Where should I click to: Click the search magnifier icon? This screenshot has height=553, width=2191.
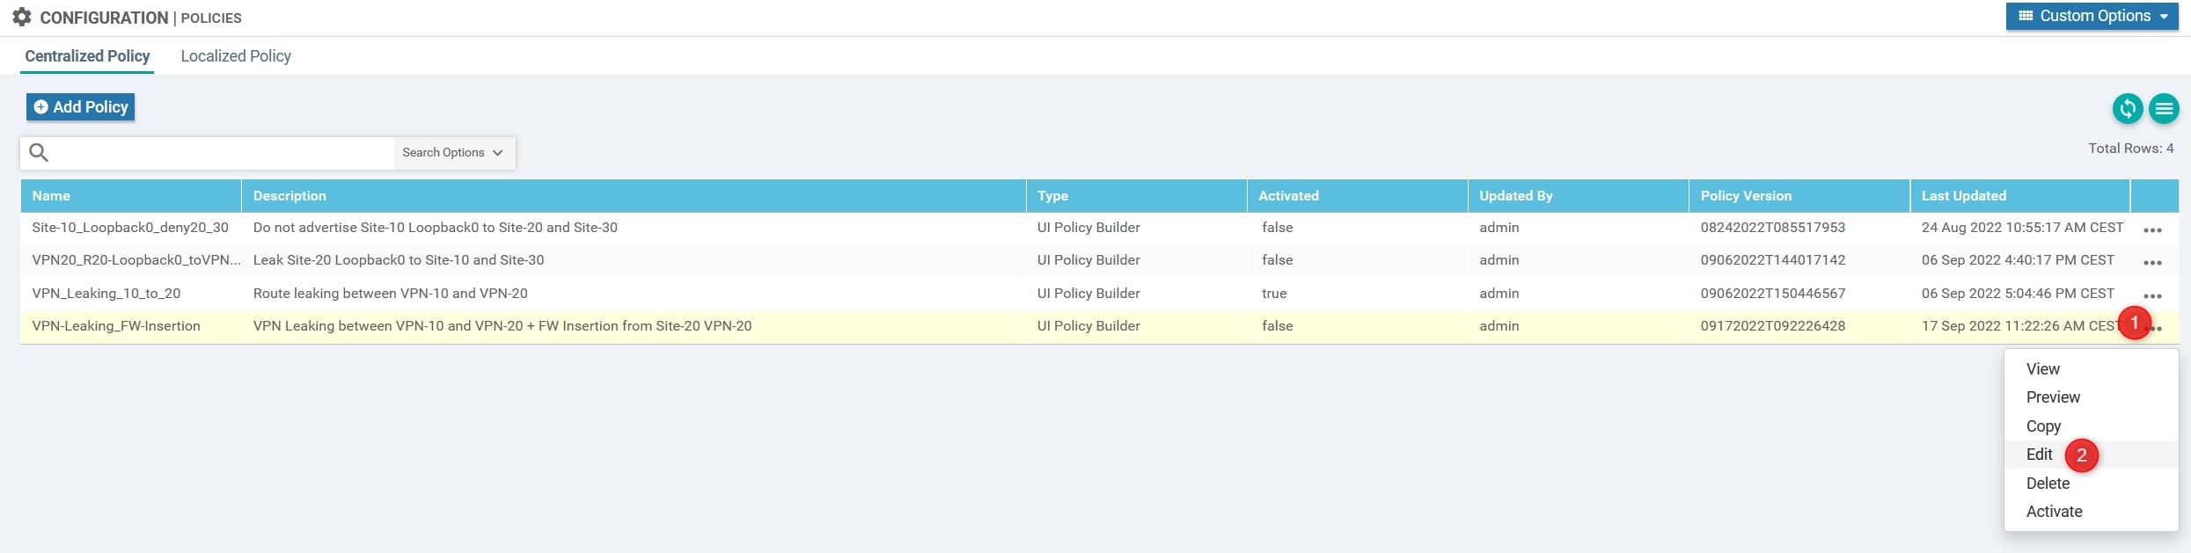[x=39, y=153]
